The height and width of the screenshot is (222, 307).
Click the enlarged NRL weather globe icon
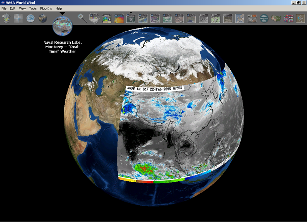(x=63, y=26)
